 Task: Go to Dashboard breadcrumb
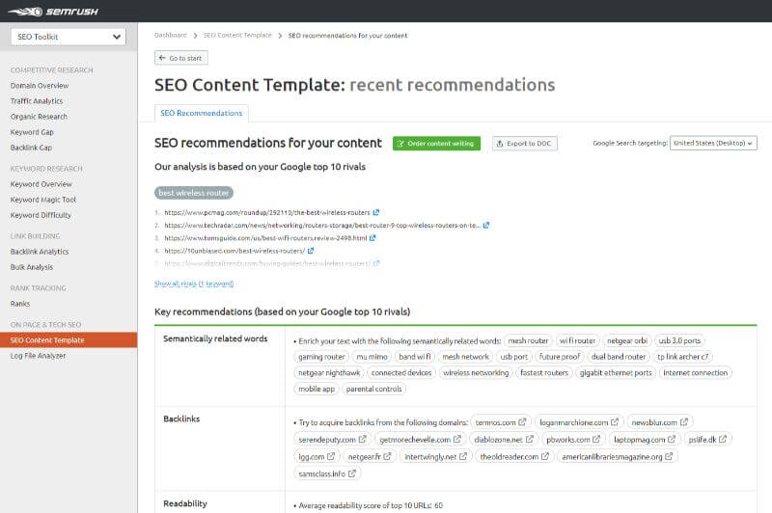[x=171, y=36]
